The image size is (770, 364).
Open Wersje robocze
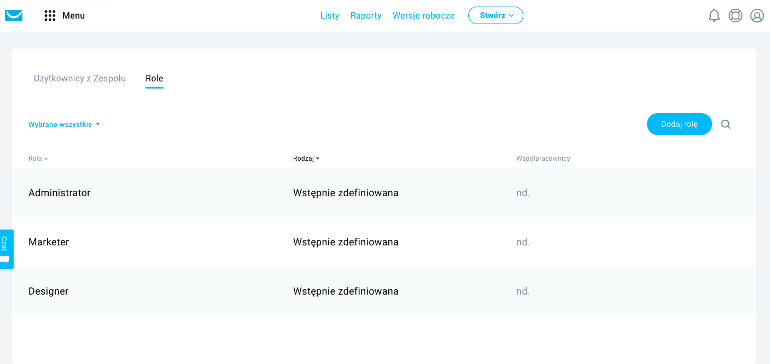tap(424, 15)
